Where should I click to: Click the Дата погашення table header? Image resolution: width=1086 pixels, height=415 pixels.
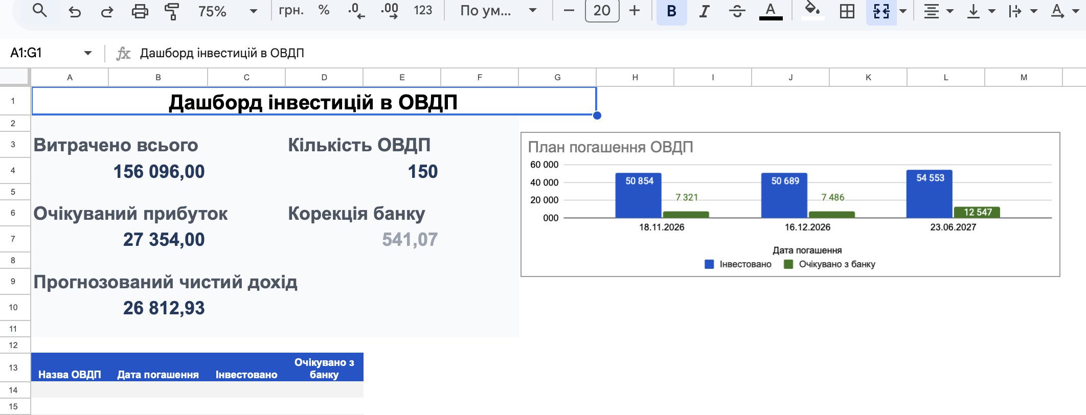click(158, 375)
